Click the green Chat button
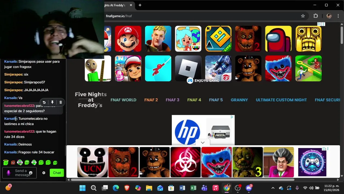The width and height of the screenshot is (344, 194). (57, 173)
